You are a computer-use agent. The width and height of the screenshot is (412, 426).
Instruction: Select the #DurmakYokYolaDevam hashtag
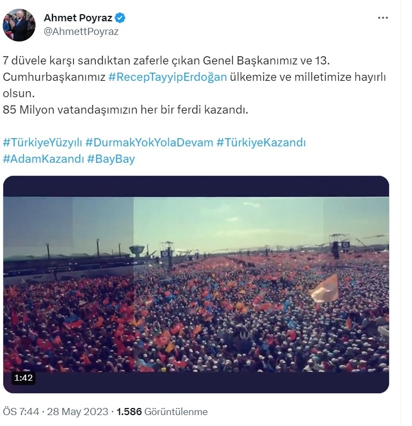[x=149, y=143]
